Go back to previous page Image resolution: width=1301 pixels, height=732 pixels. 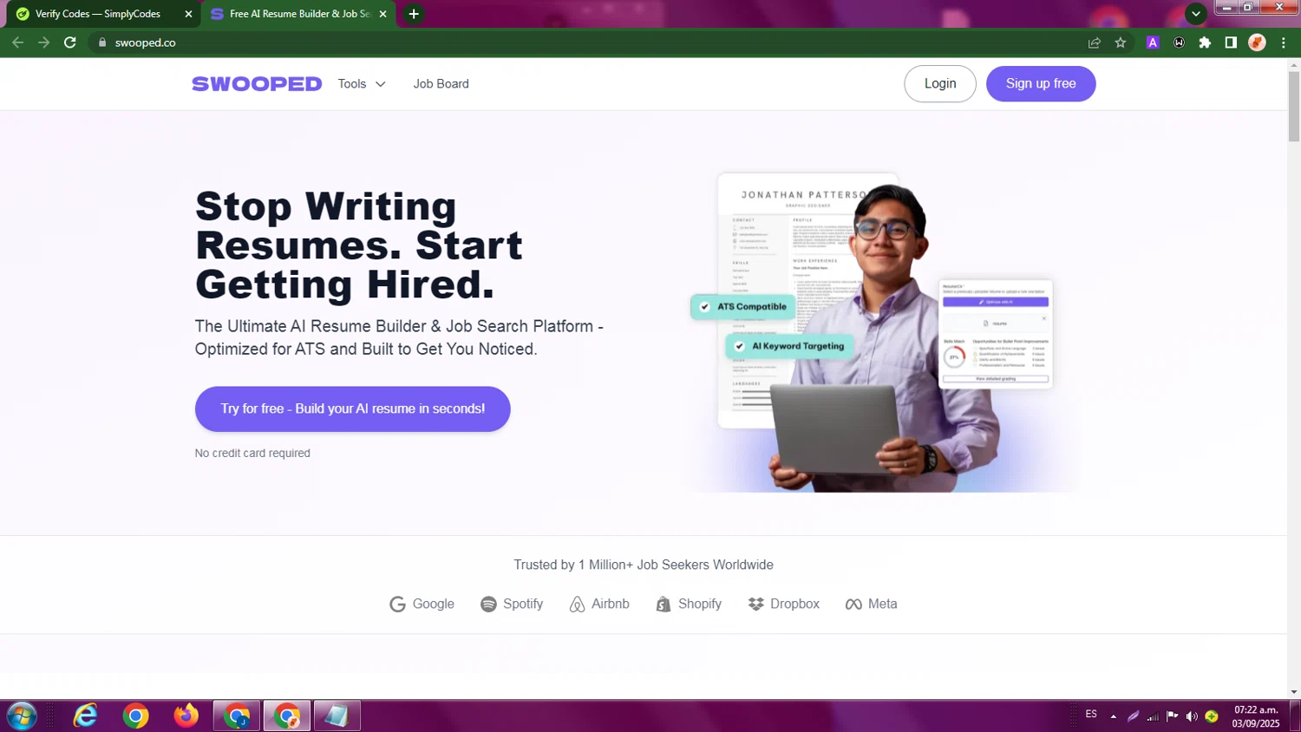click(x=17, y=42)
